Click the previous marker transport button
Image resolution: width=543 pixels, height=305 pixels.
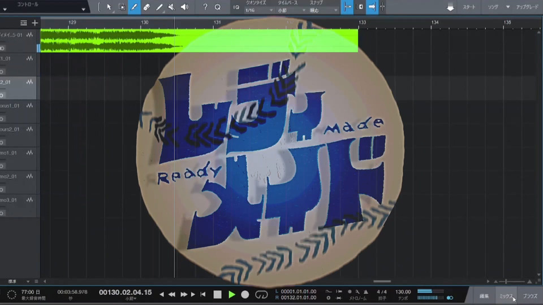pos(161,295)
